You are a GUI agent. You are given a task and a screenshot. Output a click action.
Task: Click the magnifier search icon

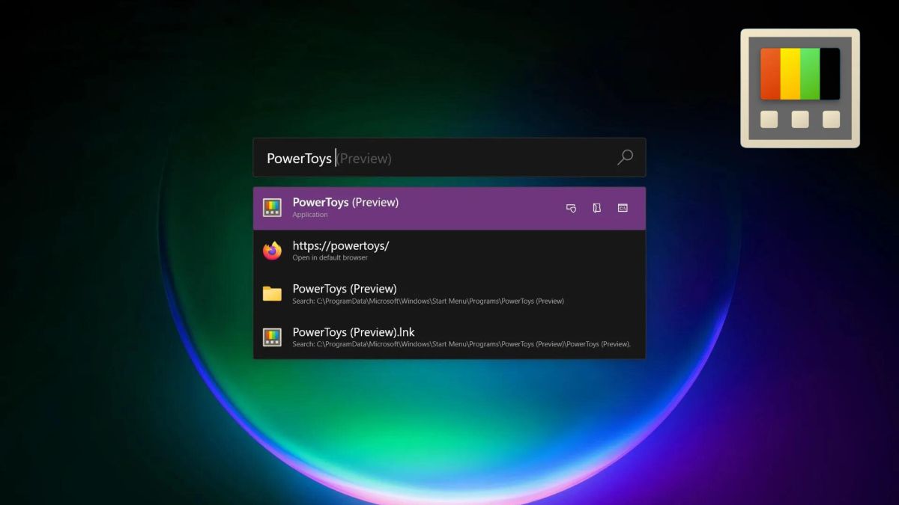coord(625,158)
